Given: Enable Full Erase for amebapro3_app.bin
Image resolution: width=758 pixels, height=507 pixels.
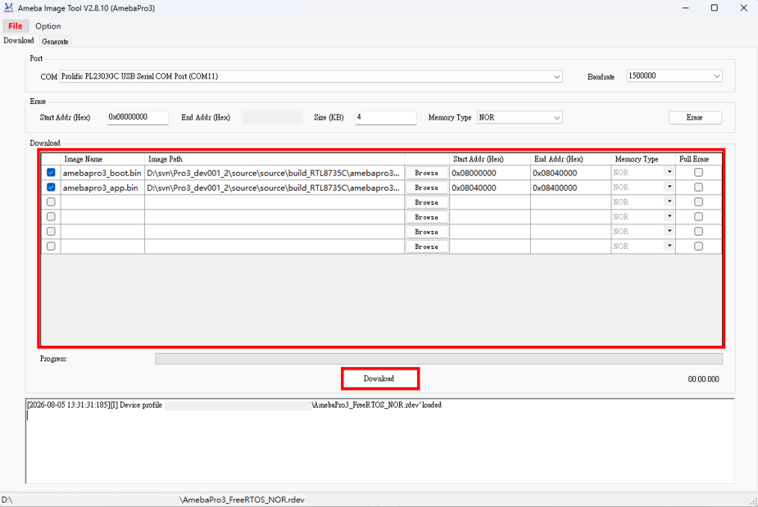Looking at the screenshot, I should click(698, 187).
